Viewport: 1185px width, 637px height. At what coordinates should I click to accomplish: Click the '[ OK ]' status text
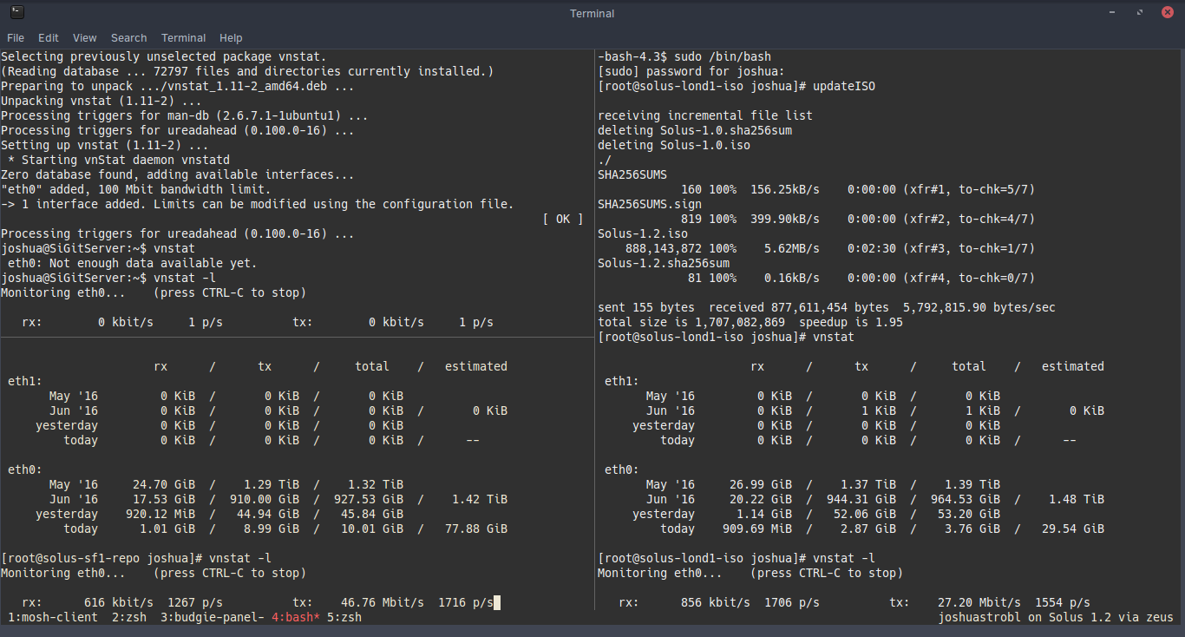pos(563,219)
